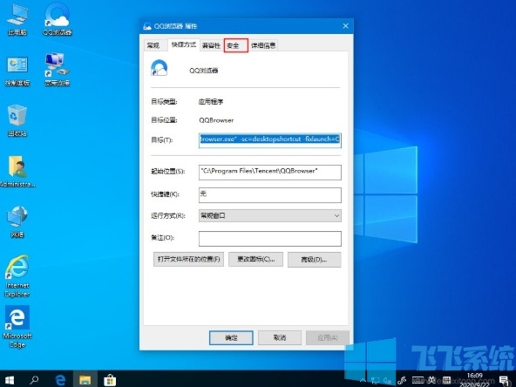
Task: Confirm with the 确定 button
Action: pyautogui.click(x=231, y=337)
